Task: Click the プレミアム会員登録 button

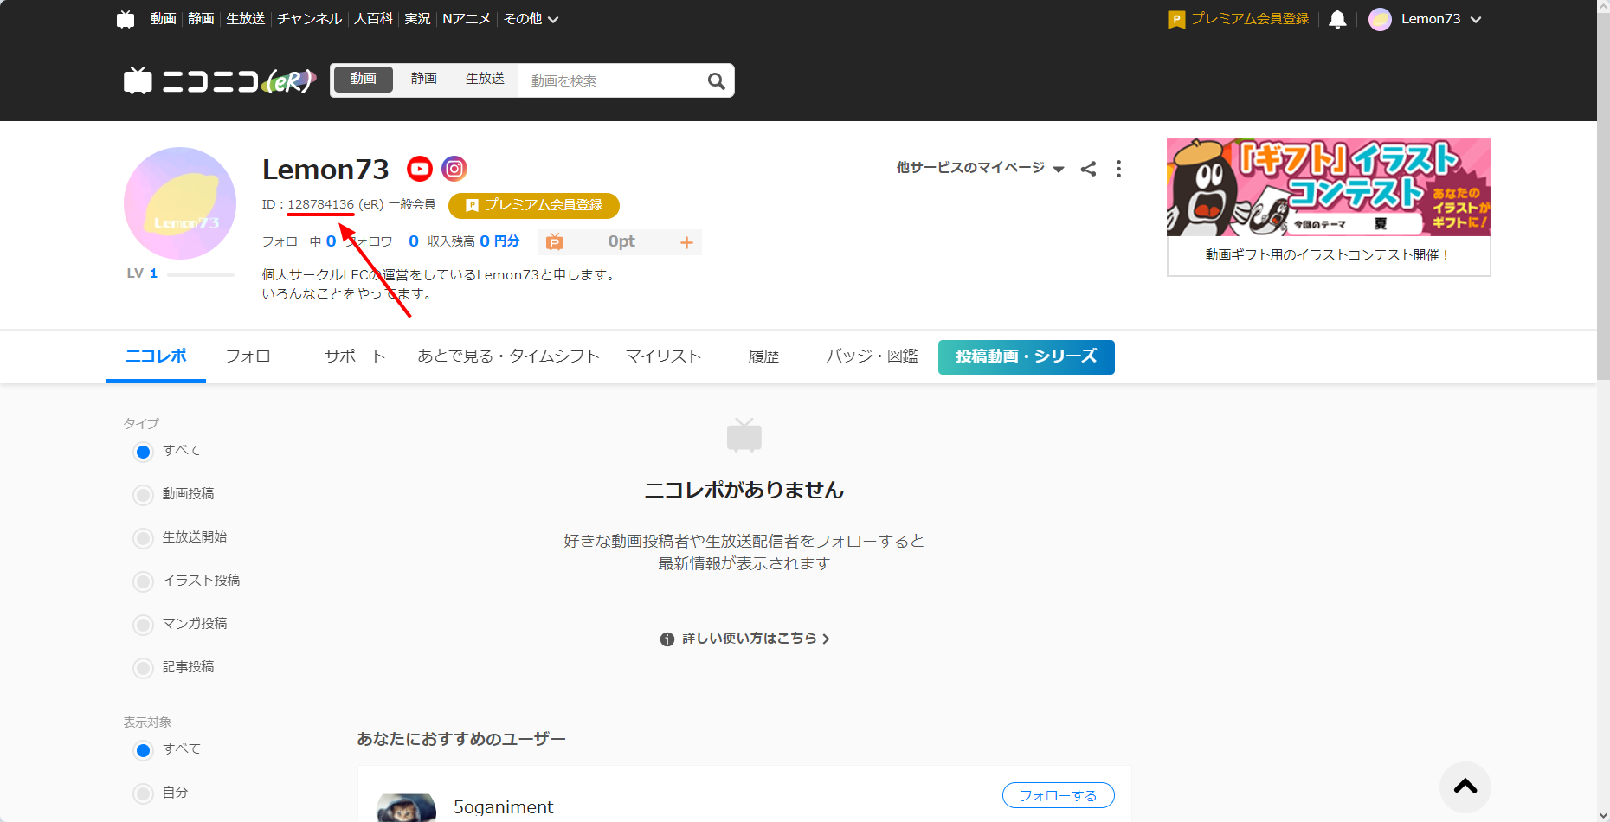Action: tap(533, 206)
